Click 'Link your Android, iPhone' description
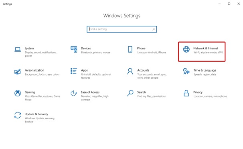Viewport: 243px width, 149px height. pos(152,53)
